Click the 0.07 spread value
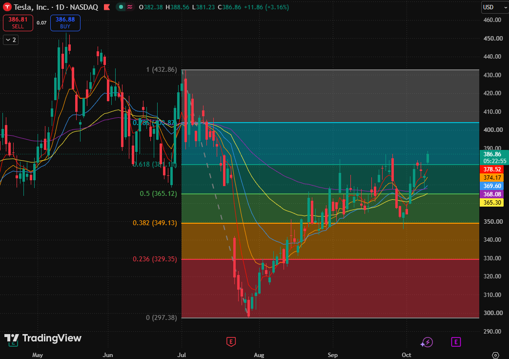The height and width of the screenshot is (359, 509). coord(41,23)
